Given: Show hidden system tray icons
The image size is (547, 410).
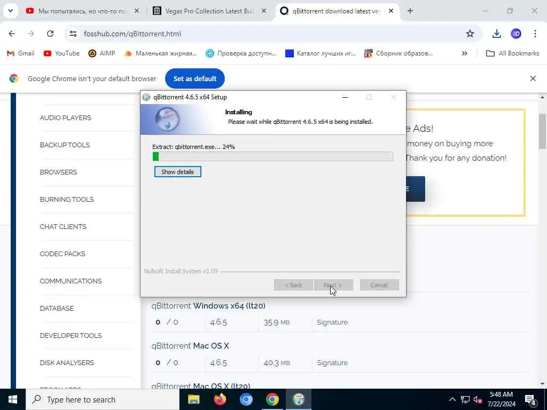Looking at the screenshot, I should pos(452,399).
